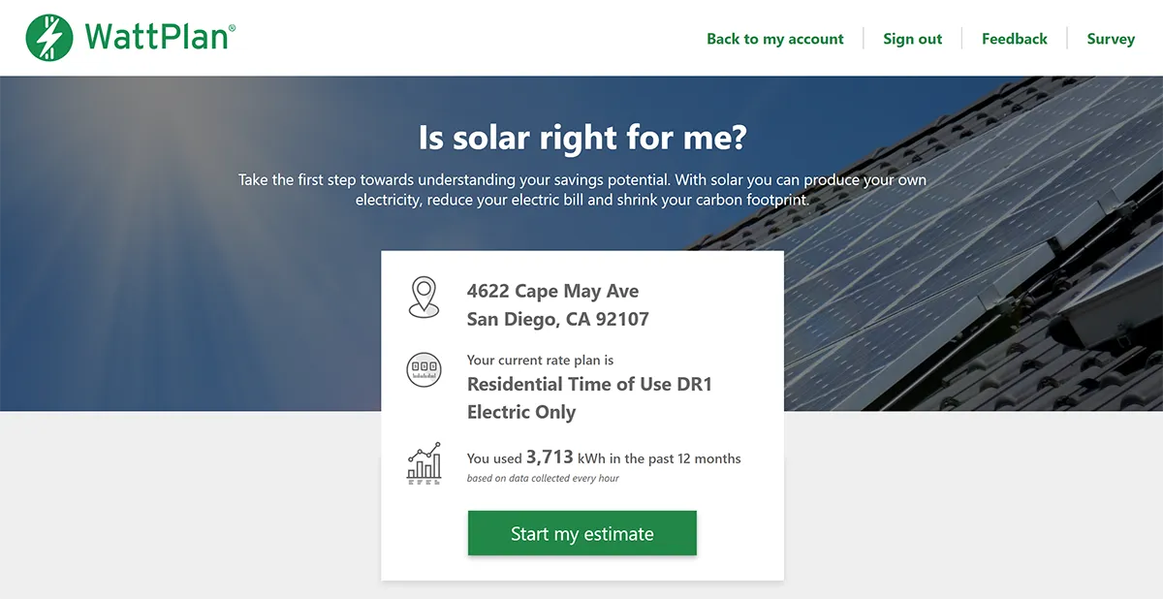
Task: Click the WattPlan lightning bolt logo icon
Action: coord(49,38)
